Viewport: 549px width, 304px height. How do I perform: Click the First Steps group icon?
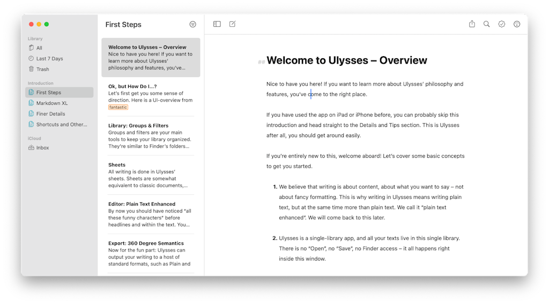click(31, 92)
